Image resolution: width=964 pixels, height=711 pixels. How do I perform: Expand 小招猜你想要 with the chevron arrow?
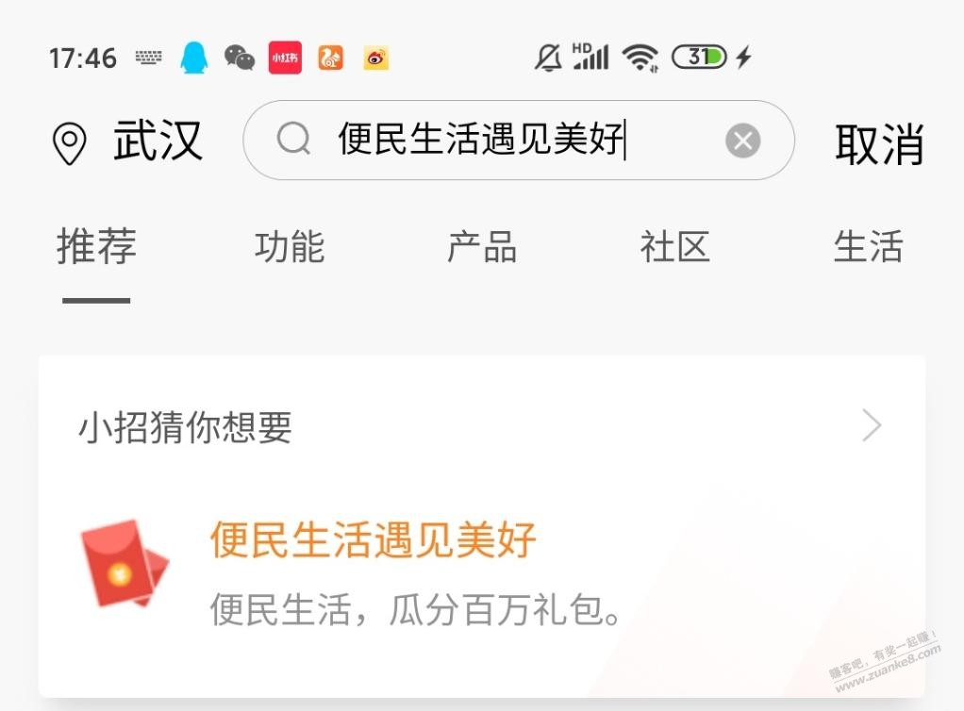click(872, 425)
